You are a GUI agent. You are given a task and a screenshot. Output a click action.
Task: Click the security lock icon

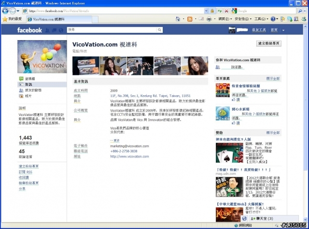pyautogui.click(x=212, y=11)
